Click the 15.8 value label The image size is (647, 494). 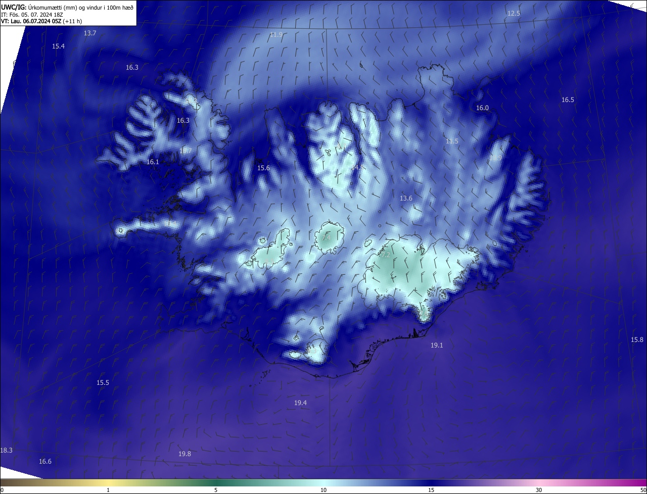point(637,340)
